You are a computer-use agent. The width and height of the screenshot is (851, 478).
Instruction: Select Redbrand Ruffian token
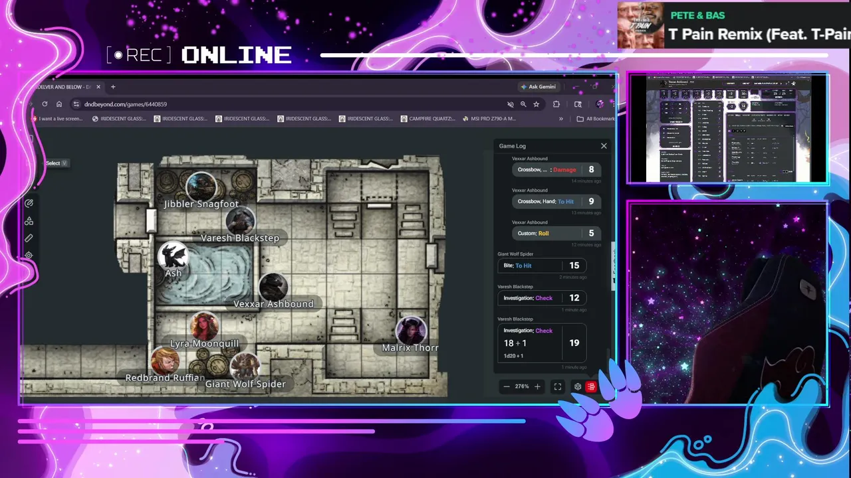(165, 360)
